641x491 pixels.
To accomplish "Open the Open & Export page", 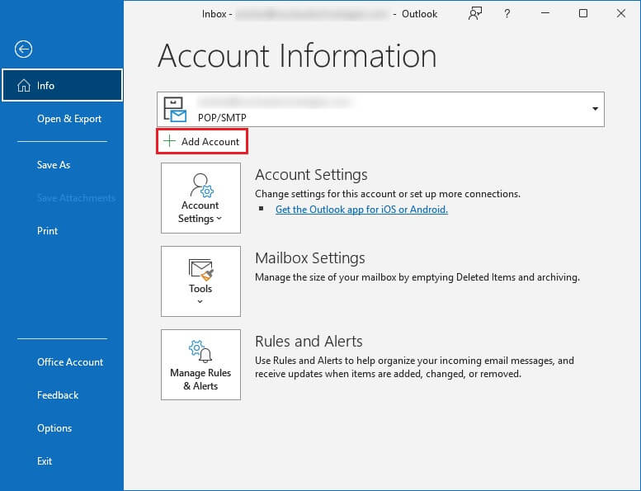I will click(69, 119).
